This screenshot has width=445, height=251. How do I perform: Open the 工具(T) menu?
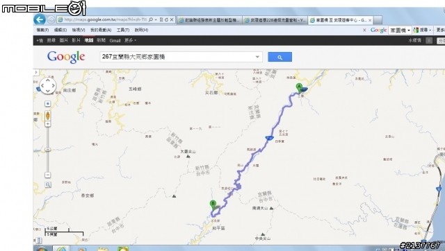click(x=123, y=30)
